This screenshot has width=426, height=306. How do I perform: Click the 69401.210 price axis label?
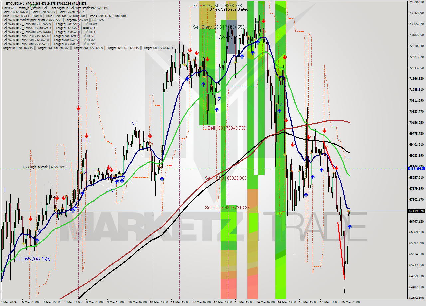point(416,144)
